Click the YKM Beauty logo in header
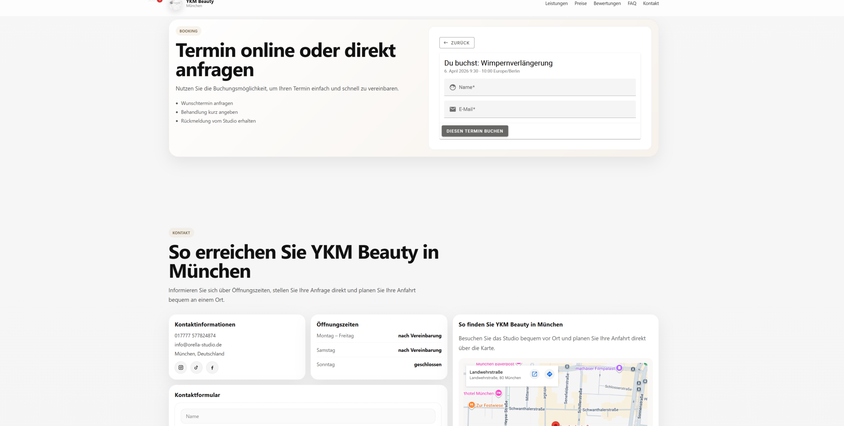 click(176, 4)
